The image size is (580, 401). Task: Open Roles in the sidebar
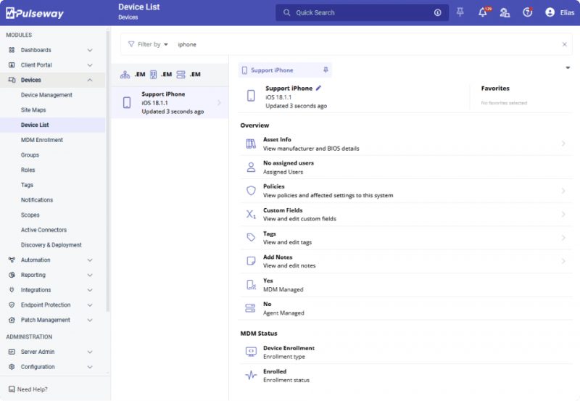coord(28,170)
